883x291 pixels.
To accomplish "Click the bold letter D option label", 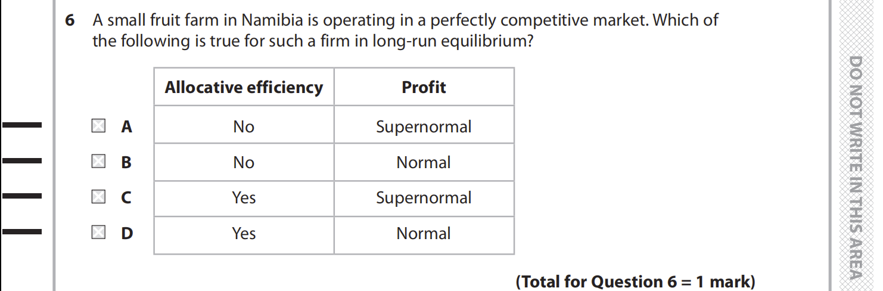I will (x=127, y=233).
